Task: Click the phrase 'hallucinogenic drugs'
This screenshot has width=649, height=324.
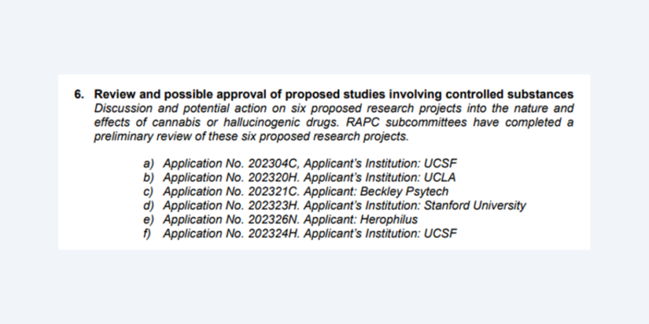Action: point(280,123)
